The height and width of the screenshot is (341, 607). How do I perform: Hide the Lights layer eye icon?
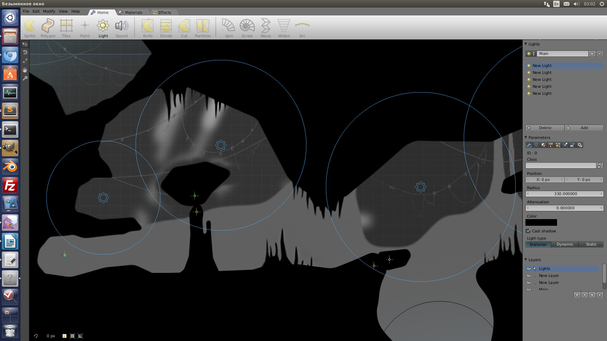[529, 269]
